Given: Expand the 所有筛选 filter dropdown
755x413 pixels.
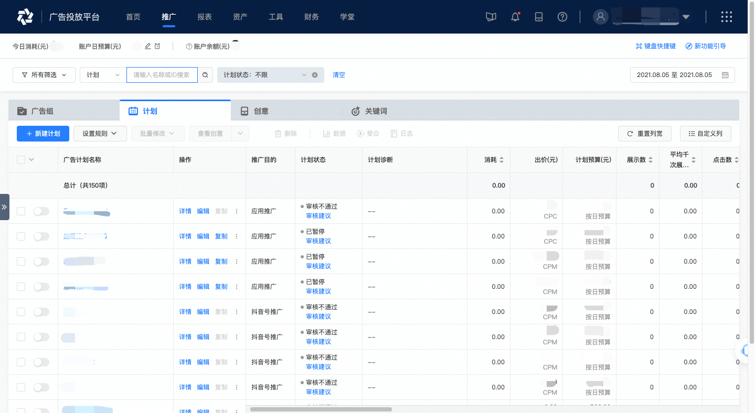Looking at the screenshot, I should tap(44, 74).
